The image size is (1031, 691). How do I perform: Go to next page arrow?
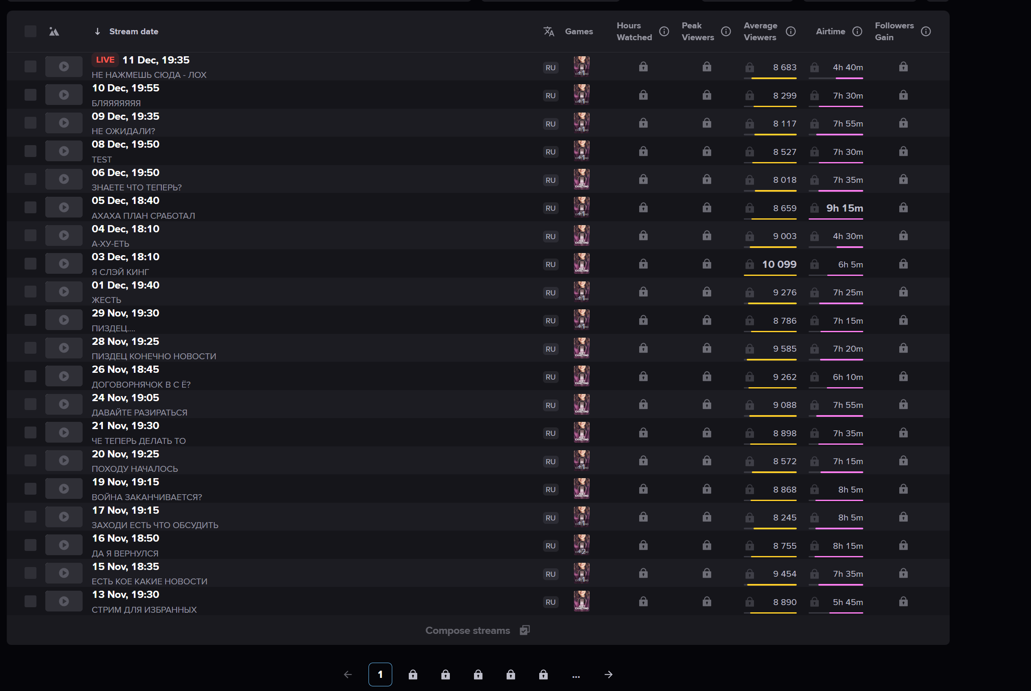(608, 674)
